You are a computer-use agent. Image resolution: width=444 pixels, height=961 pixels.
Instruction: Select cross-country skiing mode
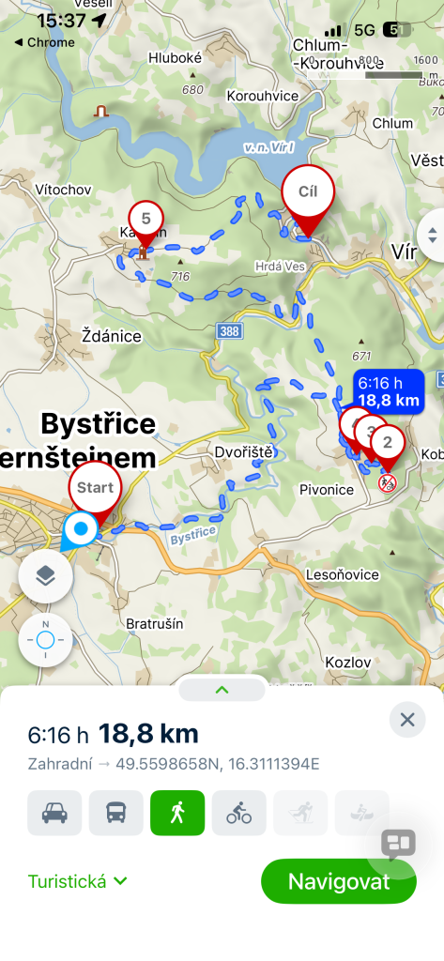click(300, 813)
